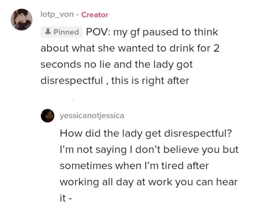Open yessicanotjessica's profile picture
Viewport: 255px width, 207px height.
48,116
